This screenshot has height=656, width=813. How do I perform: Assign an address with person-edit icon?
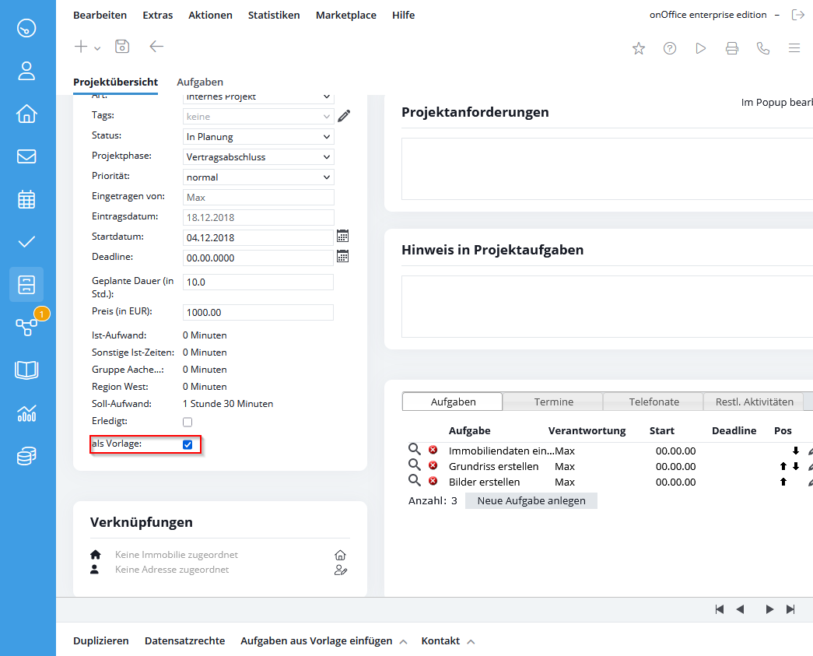(341, 570)
